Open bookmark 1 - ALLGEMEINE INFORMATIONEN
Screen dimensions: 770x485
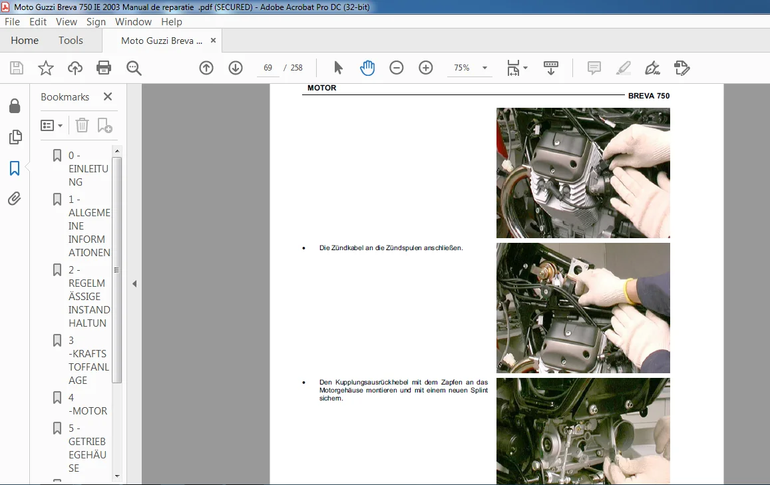click(x=89, y=226)
